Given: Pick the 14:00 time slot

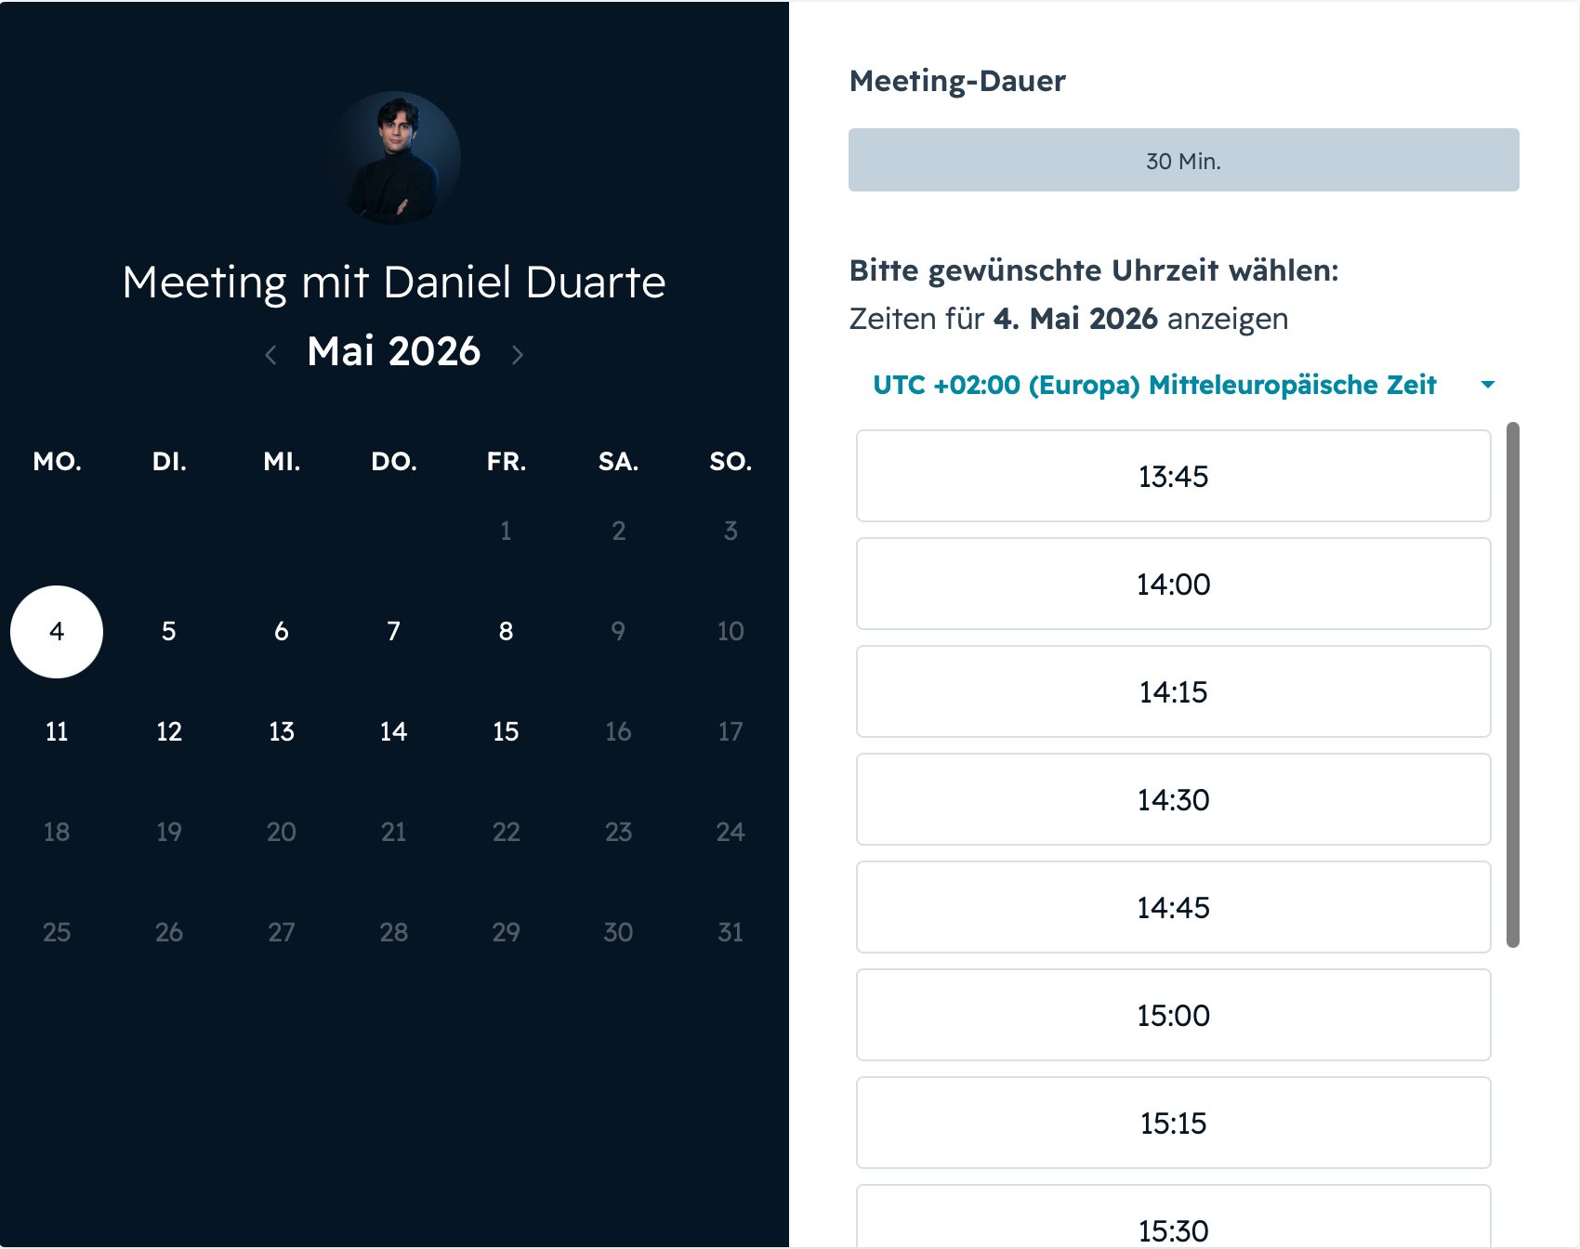Looking at the screenshot, I should (1173, 584).
